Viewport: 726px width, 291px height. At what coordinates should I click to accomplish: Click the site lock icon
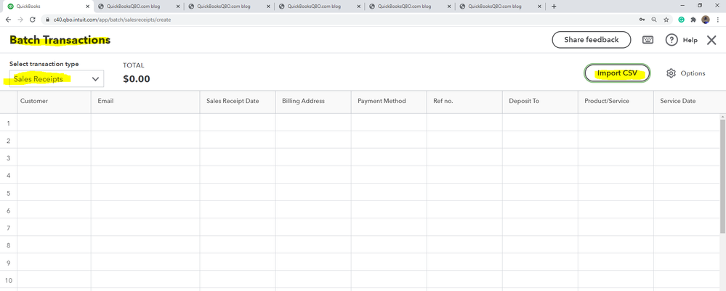(48, 20)
